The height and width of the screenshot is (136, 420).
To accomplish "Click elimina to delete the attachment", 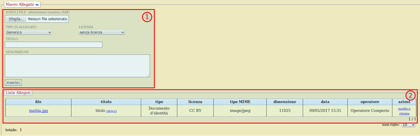I will pos(404,114).
